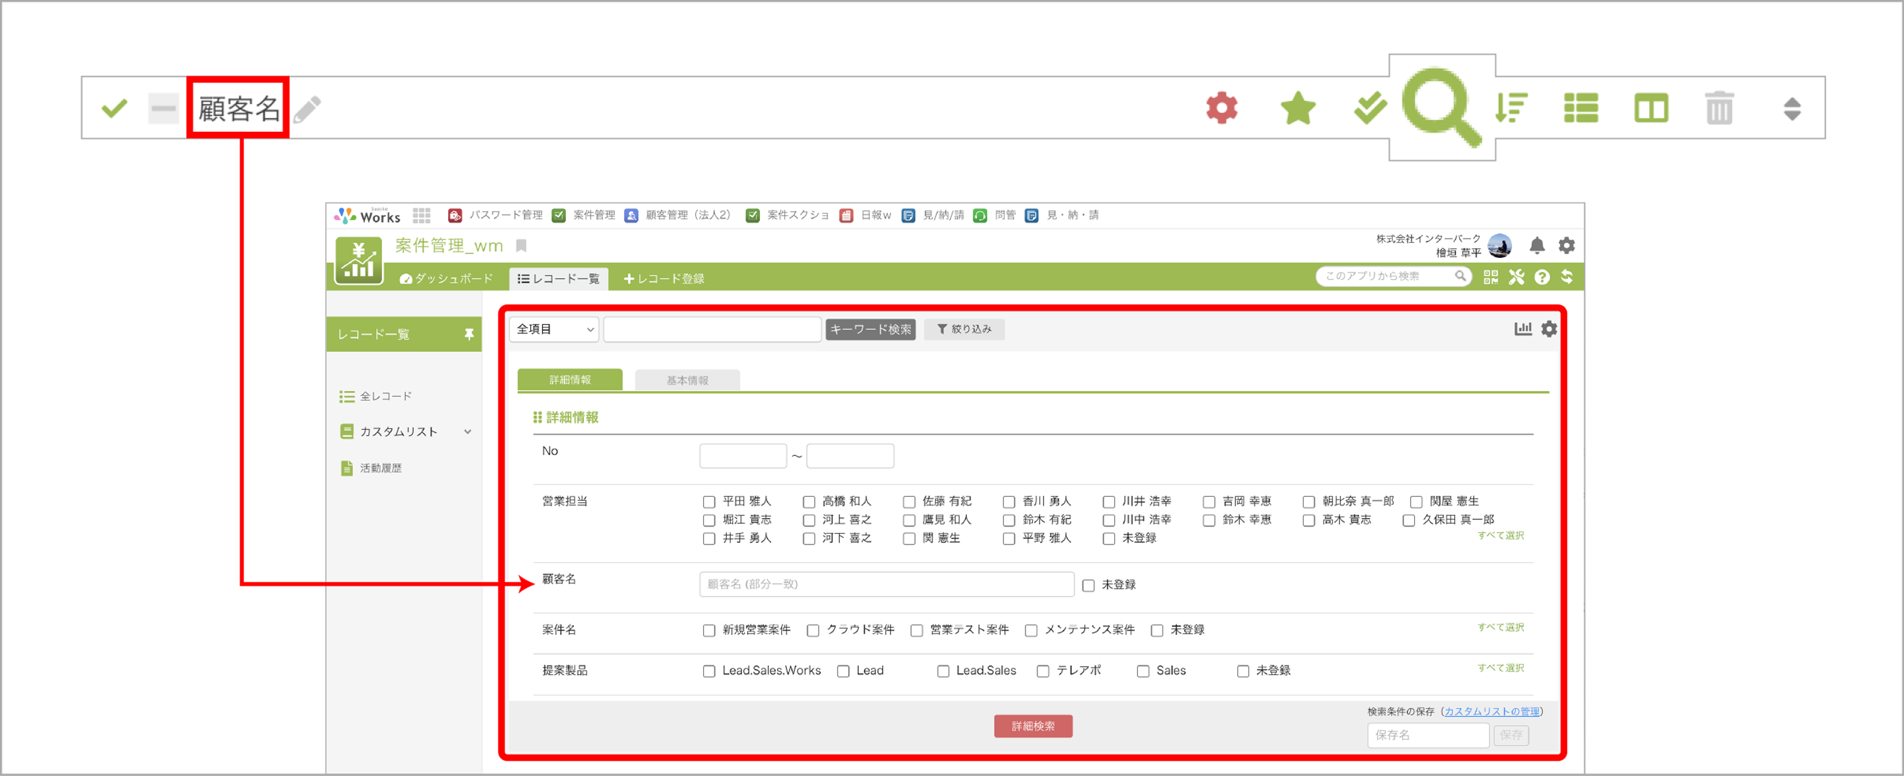Open 日報w app in top bar
1904x776 pixels.
pyautogui.click(x=865, y=216)
